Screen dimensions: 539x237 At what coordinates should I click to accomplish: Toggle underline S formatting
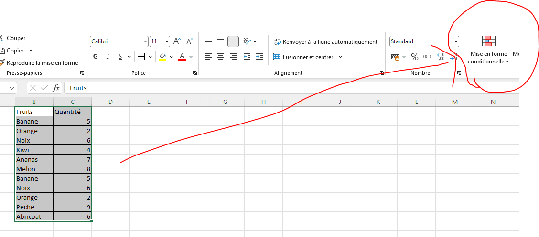pyautogui.click(x=120, y=57)
